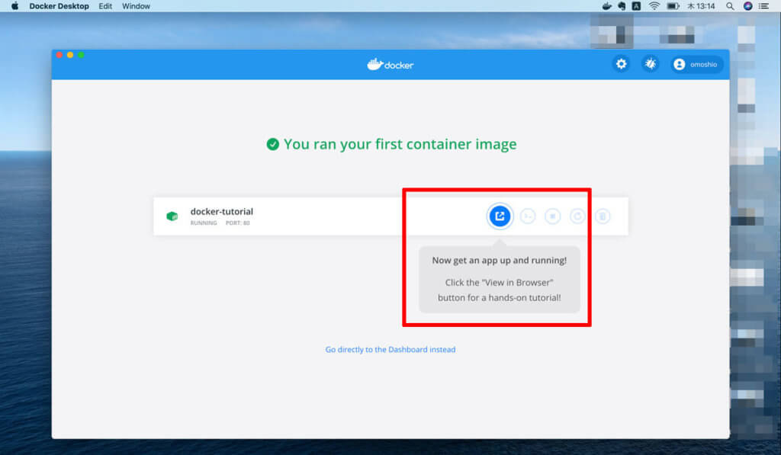Click the green container cube icon
The image size is (781, 455).
[x=172, y=216]
